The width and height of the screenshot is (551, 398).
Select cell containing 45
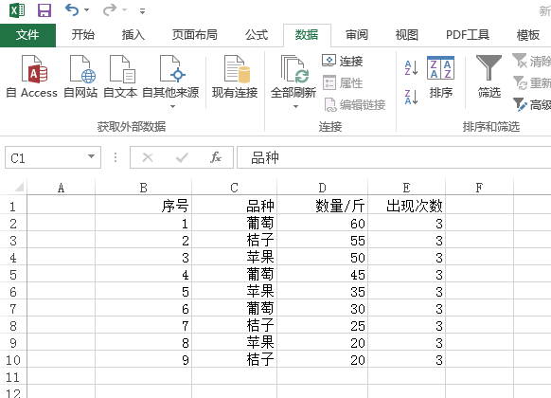(x=322, y=274)
